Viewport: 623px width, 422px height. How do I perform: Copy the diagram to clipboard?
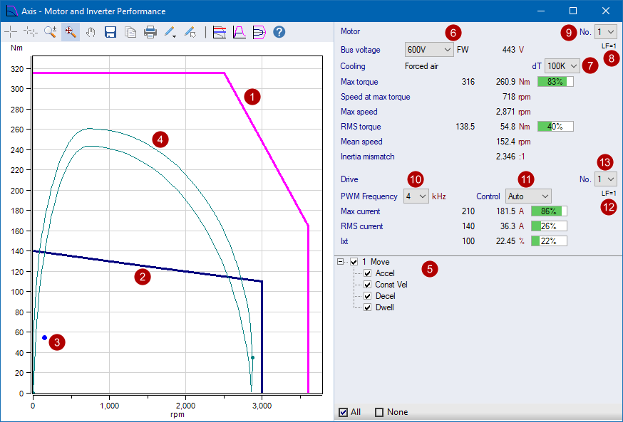pyautogui.click(x=130, y=31)
